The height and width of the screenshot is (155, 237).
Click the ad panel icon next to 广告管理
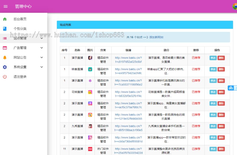coord(5,48)
